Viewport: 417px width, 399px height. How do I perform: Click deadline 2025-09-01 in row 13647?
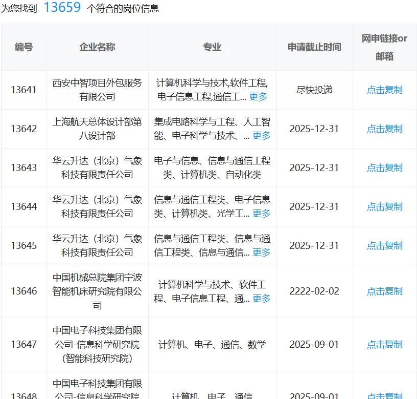tap(314, 344)
